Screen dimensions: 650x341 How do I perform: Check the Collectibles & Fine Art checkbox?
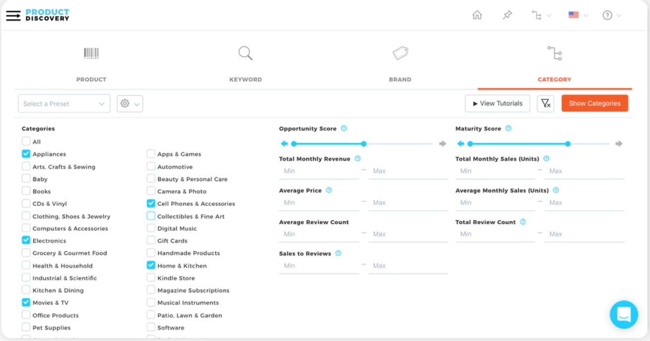coord(151,216)
